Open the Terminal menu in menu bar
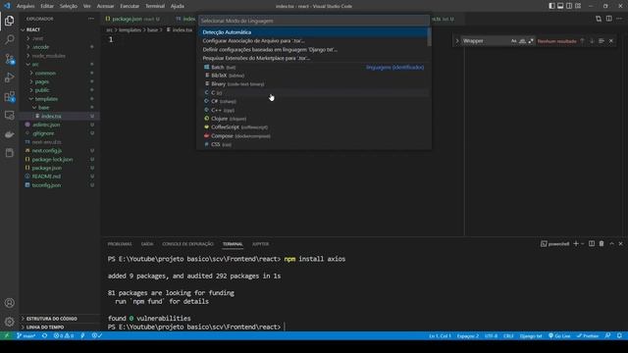The width and height of the screenshot is (628, 353). [155, 6]
